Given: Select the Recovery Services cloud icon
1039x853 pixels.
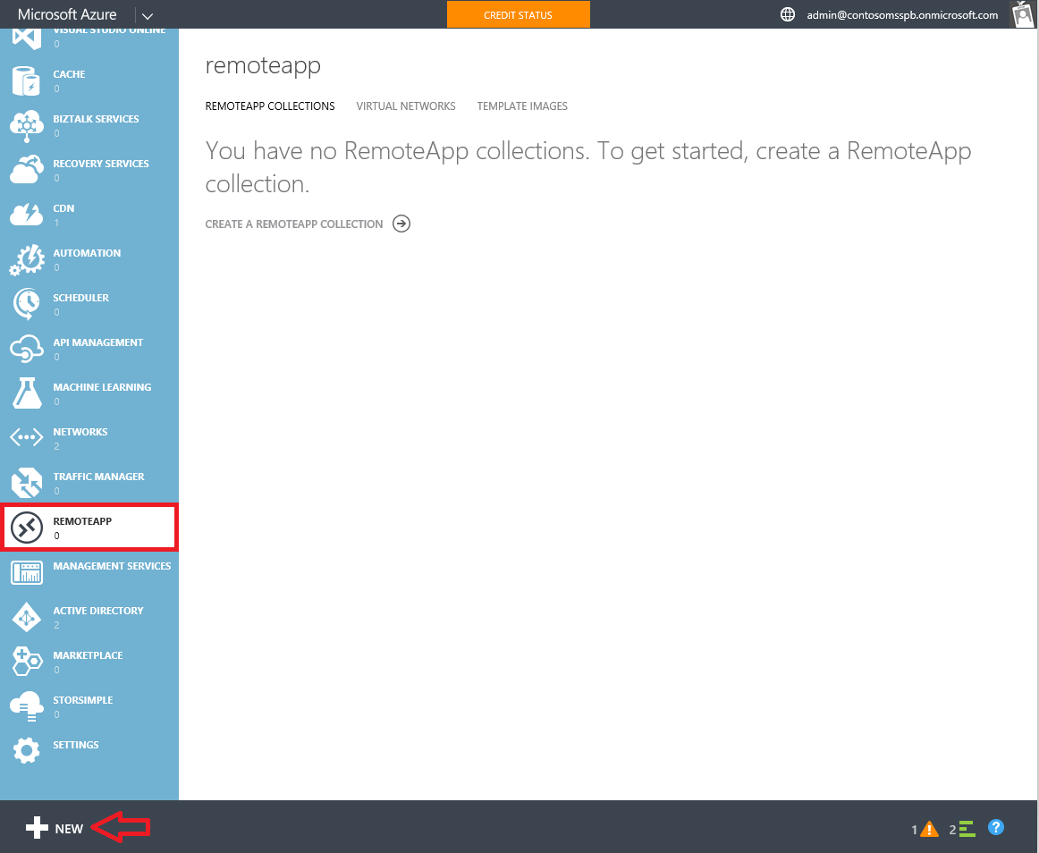Looking at the screenshot, I should pos(27,170).
